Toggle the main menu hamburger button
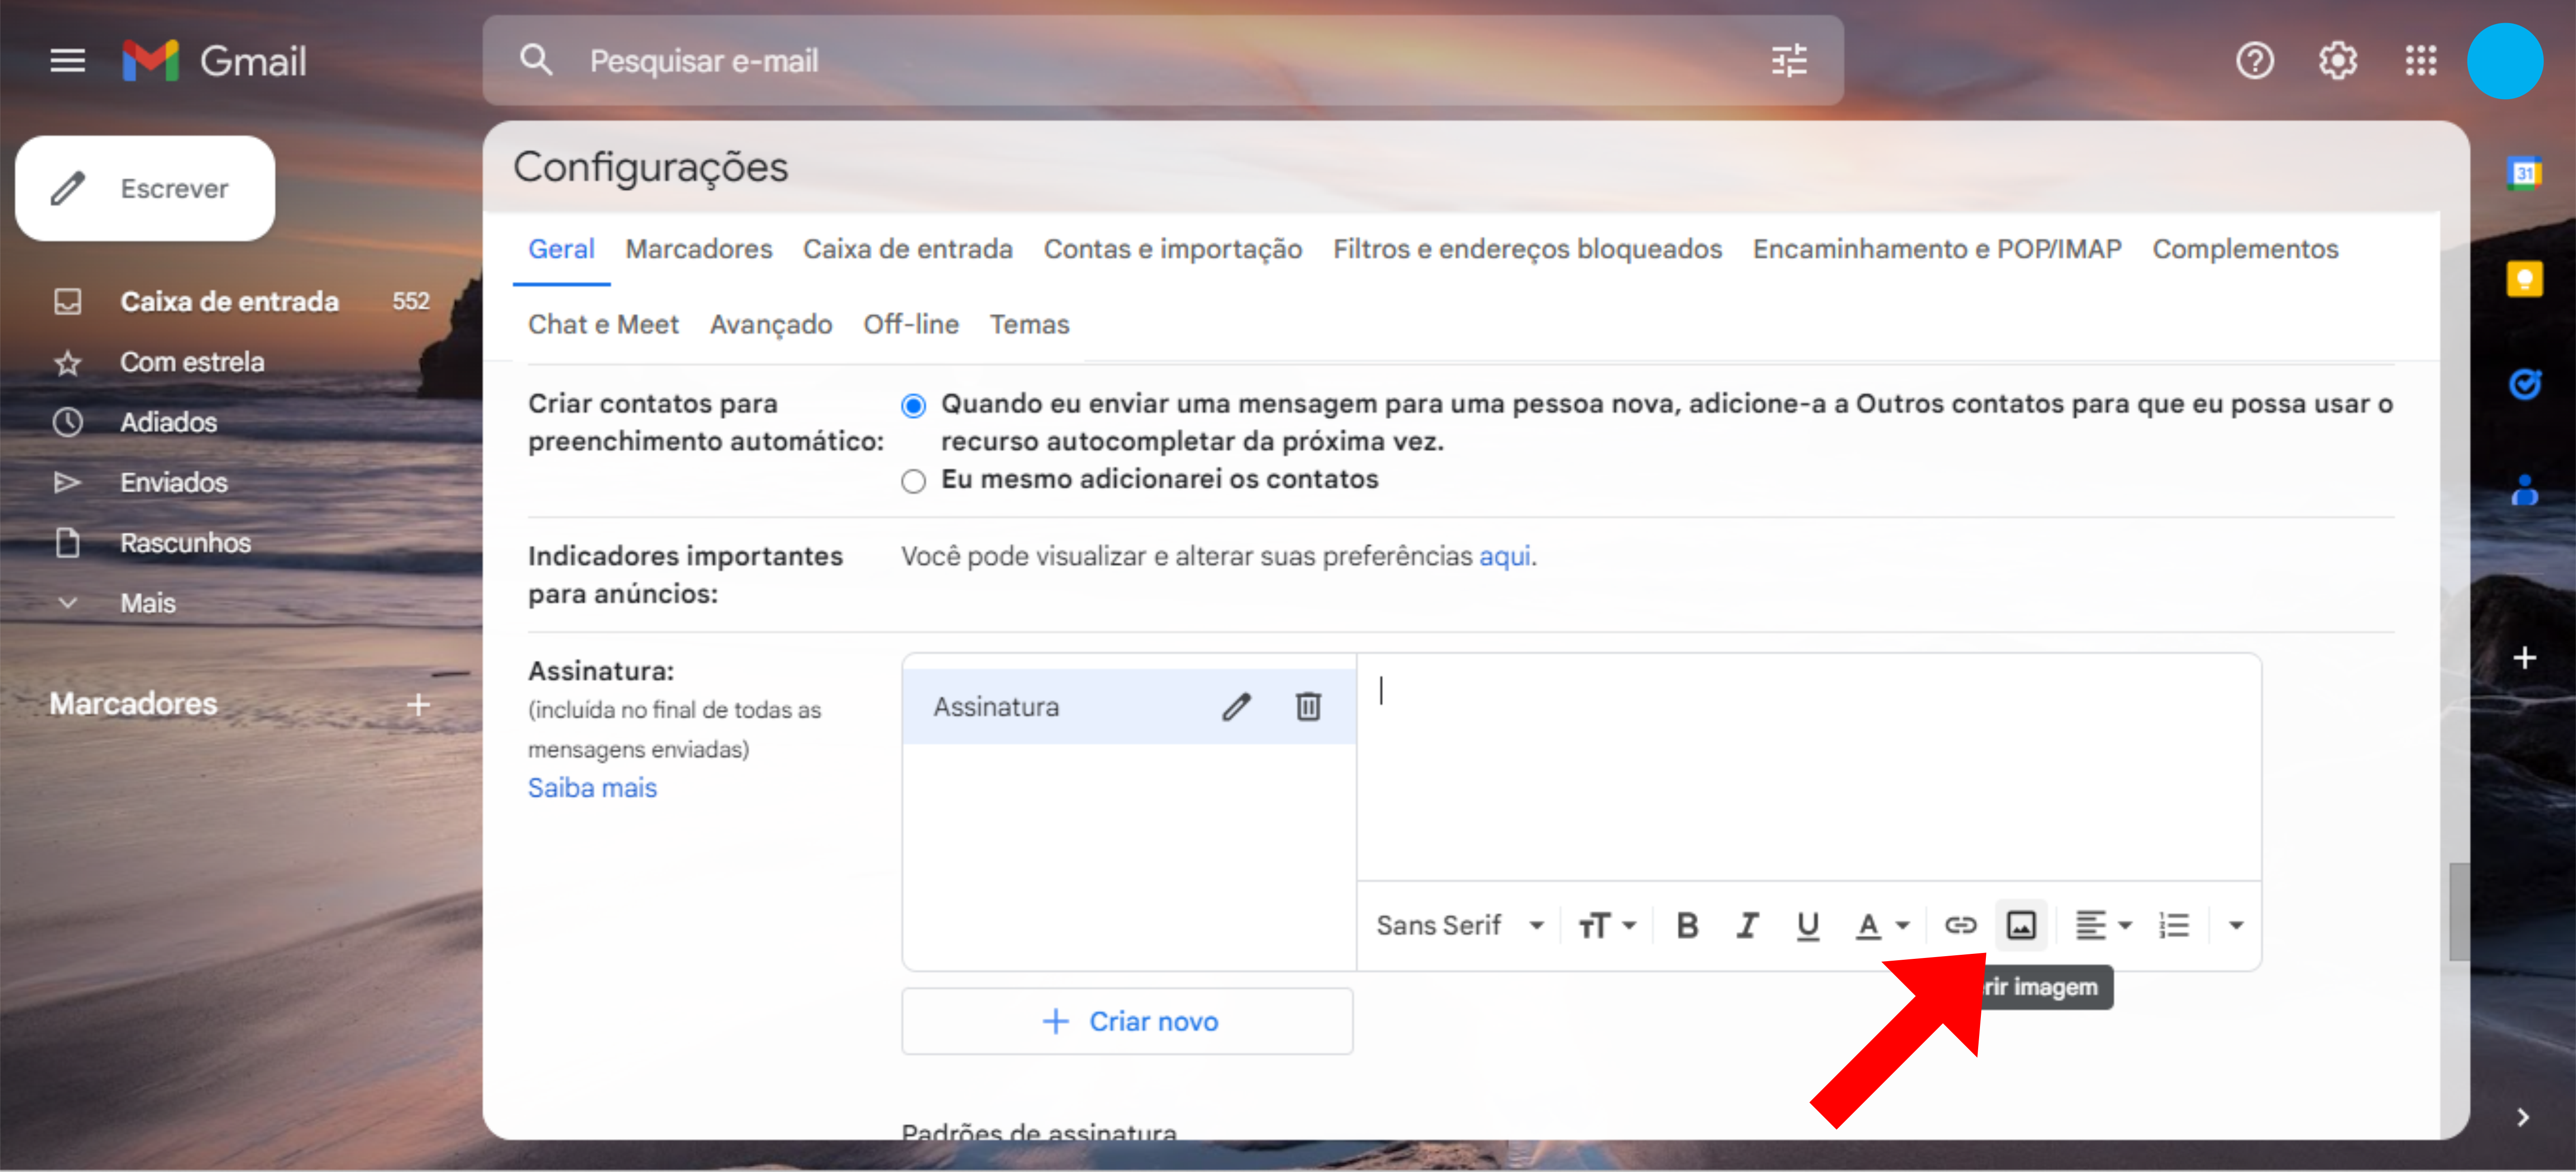 [67, 61]
